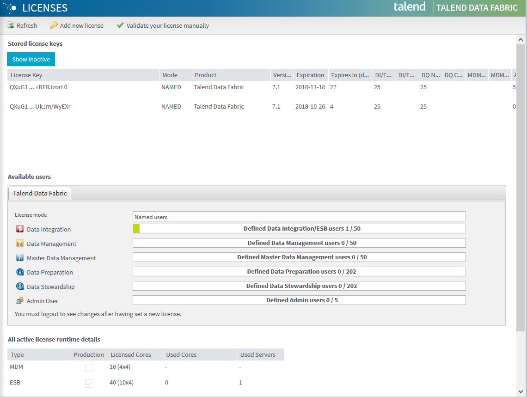Viewport: 527px width, 397px height.
Task: Click the green checkmark validate license icon
Action: [120, 25]
